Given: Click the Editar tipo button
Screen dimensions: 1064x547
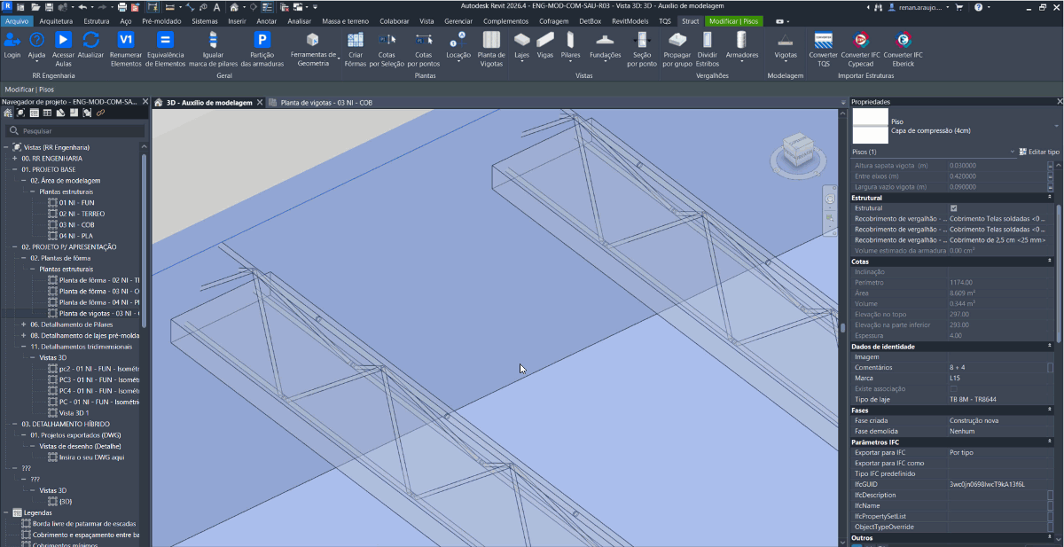Looking at the screenshot, I should coord(1039,152).
